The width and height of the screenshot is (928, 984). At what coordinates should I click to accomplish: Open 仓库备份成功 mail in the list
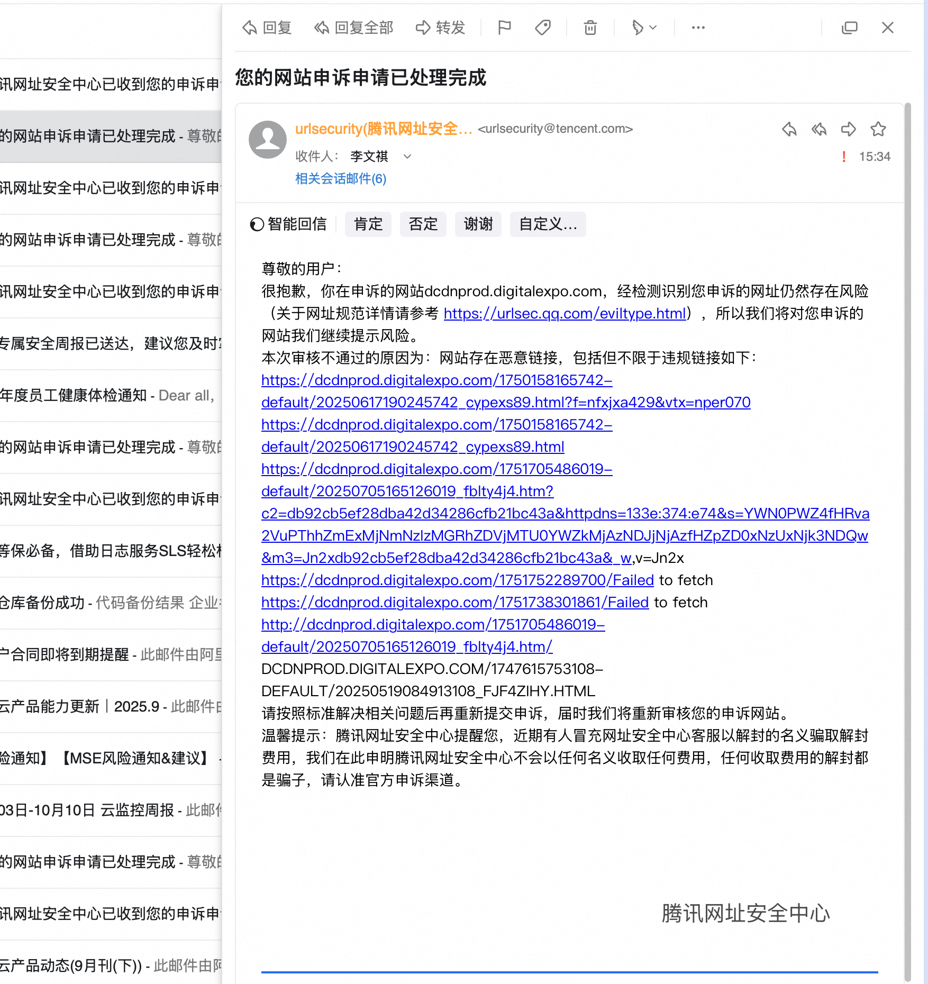click(111, 603)
